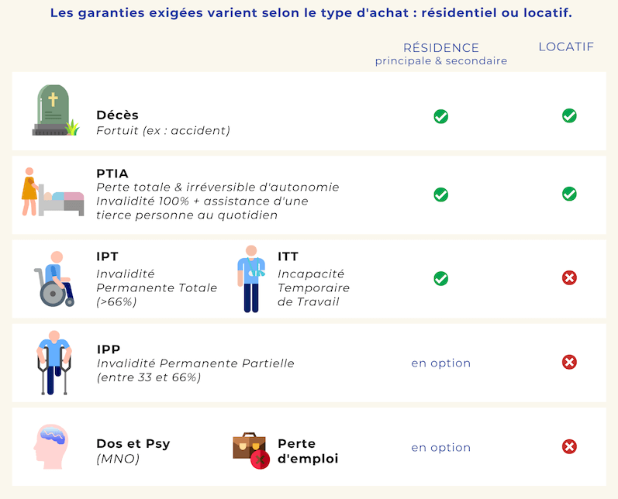Click the red cross for IPT/ITT locatif

pos(569,278)
